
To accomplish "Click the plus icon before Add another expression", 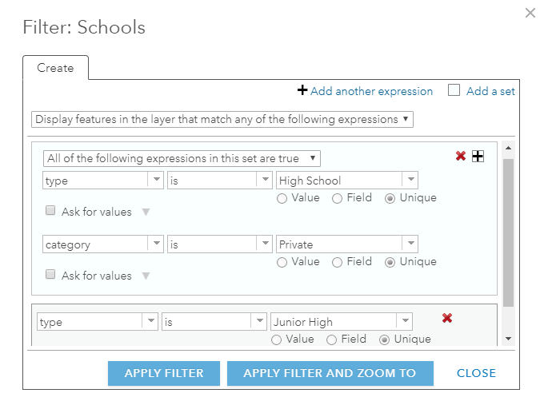I will pos(302,90).
